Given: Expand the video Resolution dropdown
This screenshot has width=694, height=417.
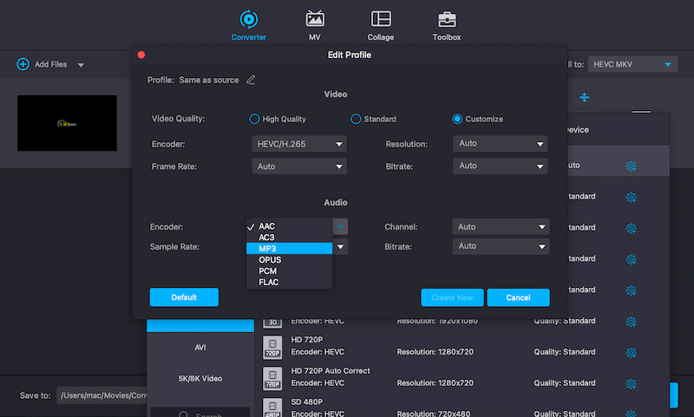Looking at the screenshot, I should pos(501,144).
